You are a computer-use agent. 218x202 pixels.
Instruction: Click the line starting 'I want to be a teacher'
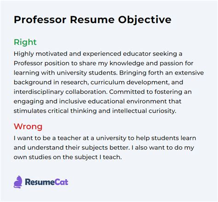pyautogui.click(x=105, y=139)
